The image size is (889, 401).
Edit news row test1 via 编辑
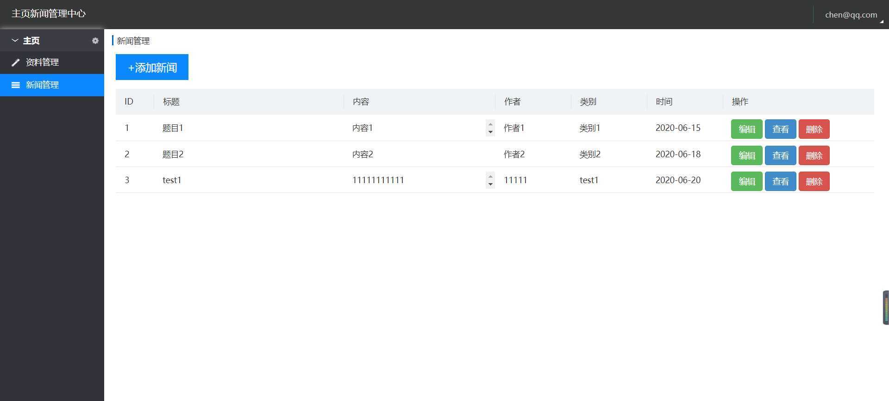tap(746, 181)
